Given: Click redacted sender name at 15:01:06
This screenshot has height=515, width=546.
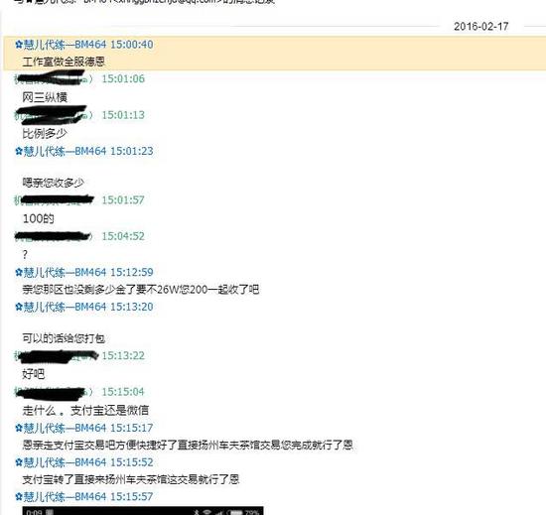Looking at the screenshot, I should click(54, 78).
